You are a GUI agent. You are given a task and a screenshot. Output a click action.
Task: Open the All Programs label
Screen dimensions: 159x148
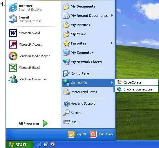[29, 123]
